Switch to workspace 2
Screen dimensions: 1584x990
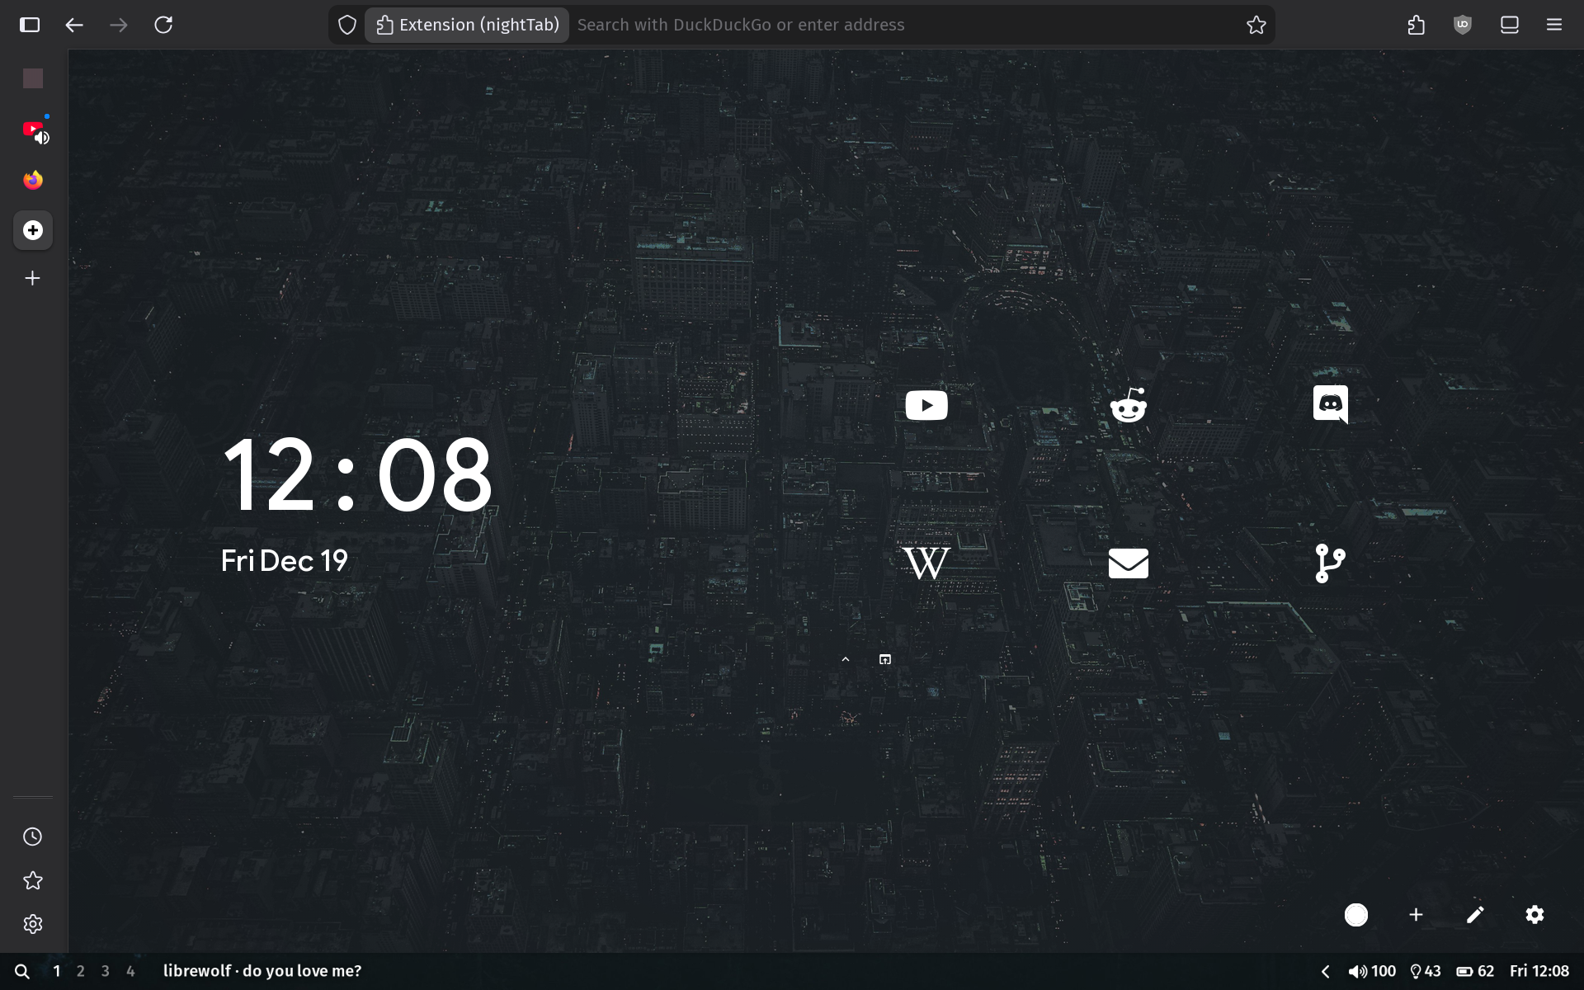[80, 971]
